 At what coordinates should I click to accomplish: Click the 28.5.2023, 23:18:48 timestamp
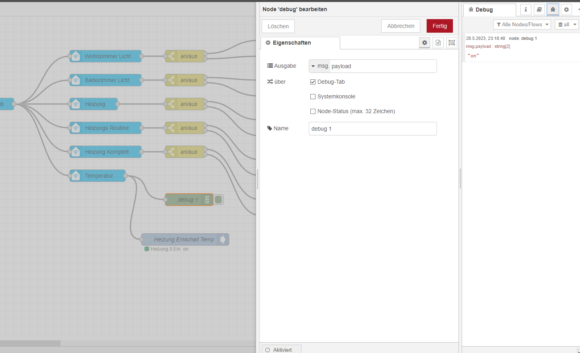[486, 38]
